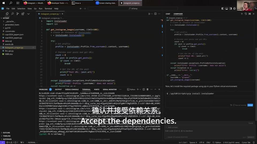This screenshot has width=257, height=144.
Task: Run the Python file play button
Action: click(x=149, y=14)
